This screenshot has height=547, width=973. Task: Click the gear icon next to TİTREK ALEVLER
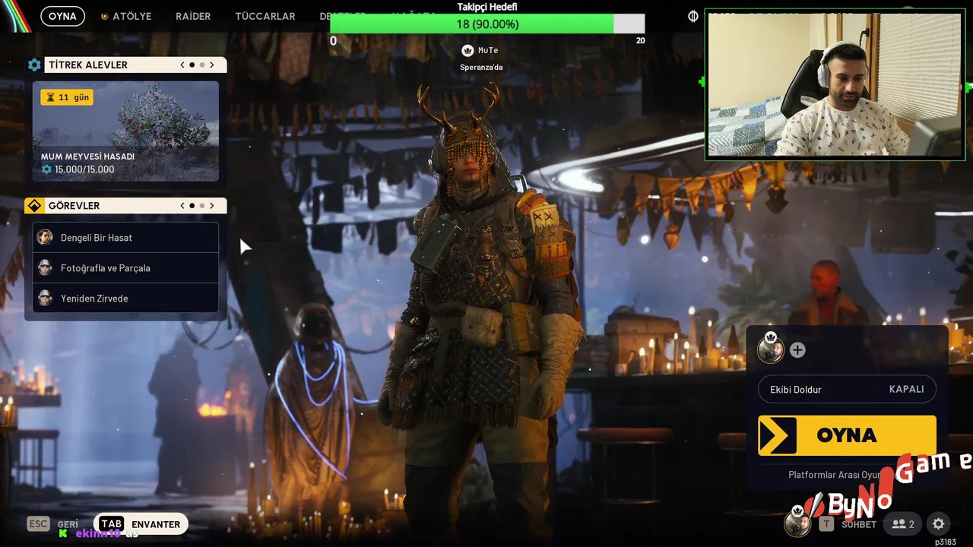pyautogui.click(x=34, y=65)
